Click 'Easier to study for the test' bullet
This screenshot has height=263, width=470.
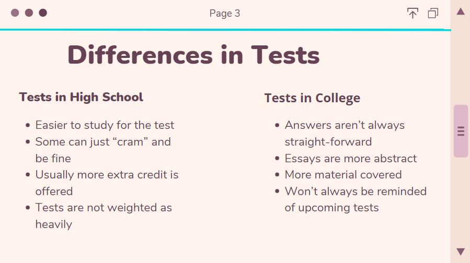[x=105, y=125]
